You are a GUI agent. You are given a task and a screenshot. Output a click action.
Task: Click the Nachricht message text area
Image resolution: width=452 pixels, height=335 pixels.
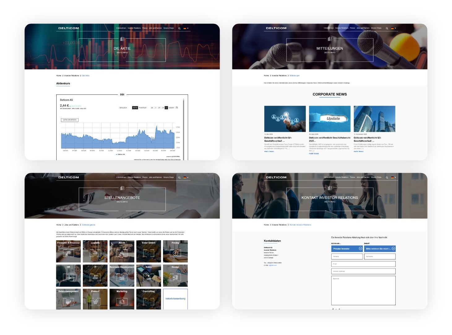363,291
